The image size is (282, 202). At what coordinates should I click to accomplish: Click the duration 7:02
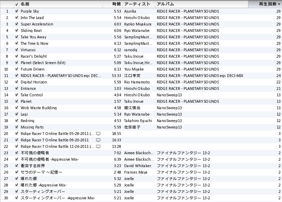pos(117,153)
